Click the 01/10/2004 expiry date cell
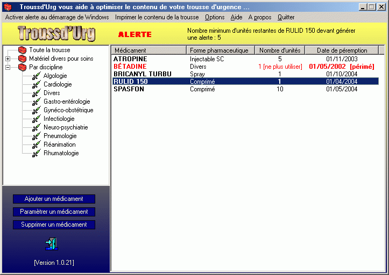The image size is (389, 275). [342, 74]
